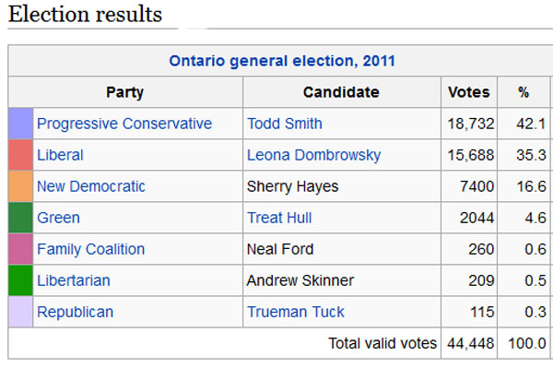Select the Green party dark green cell
This screenshot has width=553, height=368.
[x=21, y=218]
